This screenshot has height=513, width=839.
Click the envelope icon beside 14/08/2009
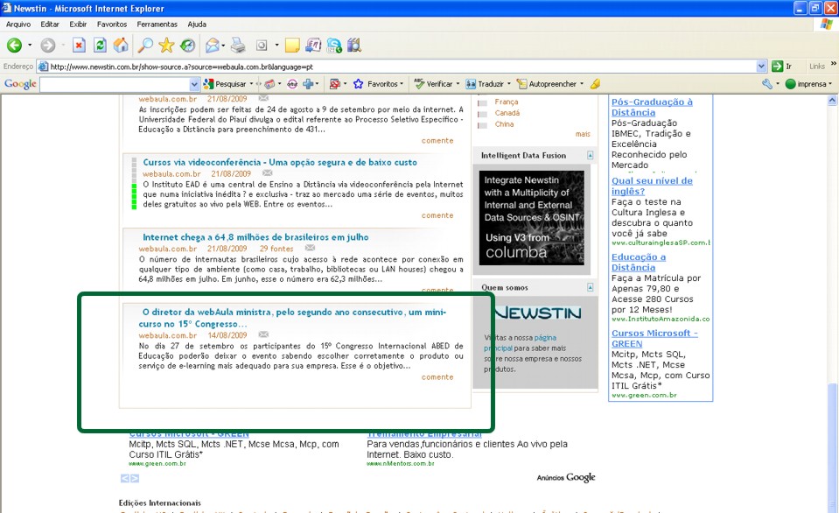pos(263,334)
